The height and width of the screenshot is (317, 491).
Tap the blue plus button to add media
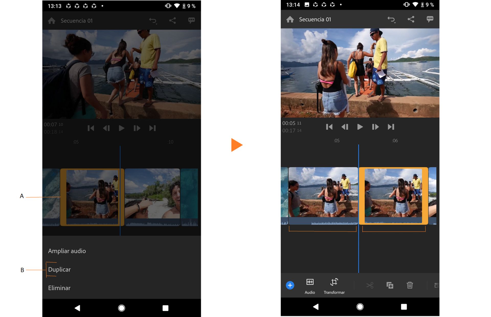[x=290, y=285]
